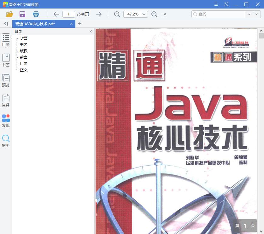Jump to the 目录 outline entry
264x234 pixels.
24,64
